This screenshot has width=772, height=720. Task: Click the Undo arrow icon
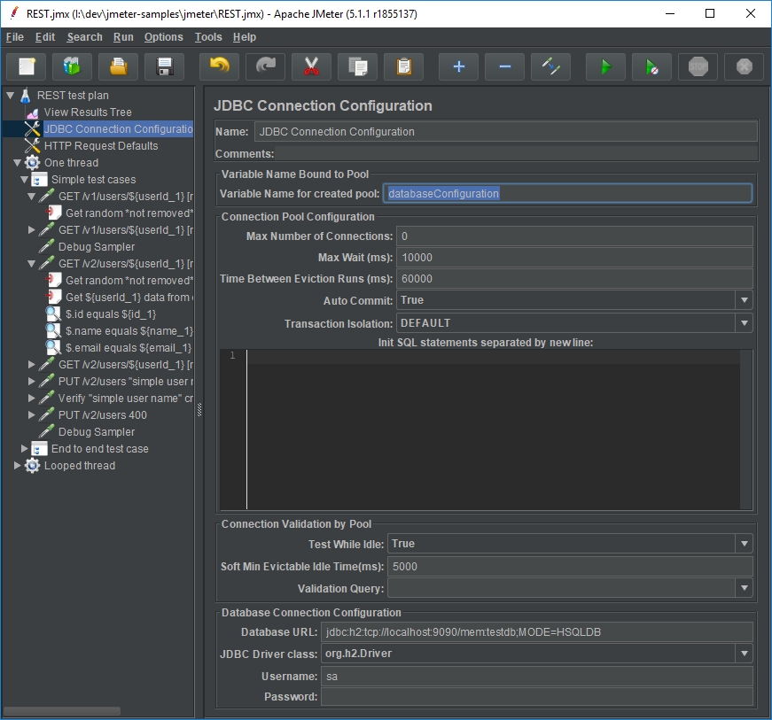(219, 66)
